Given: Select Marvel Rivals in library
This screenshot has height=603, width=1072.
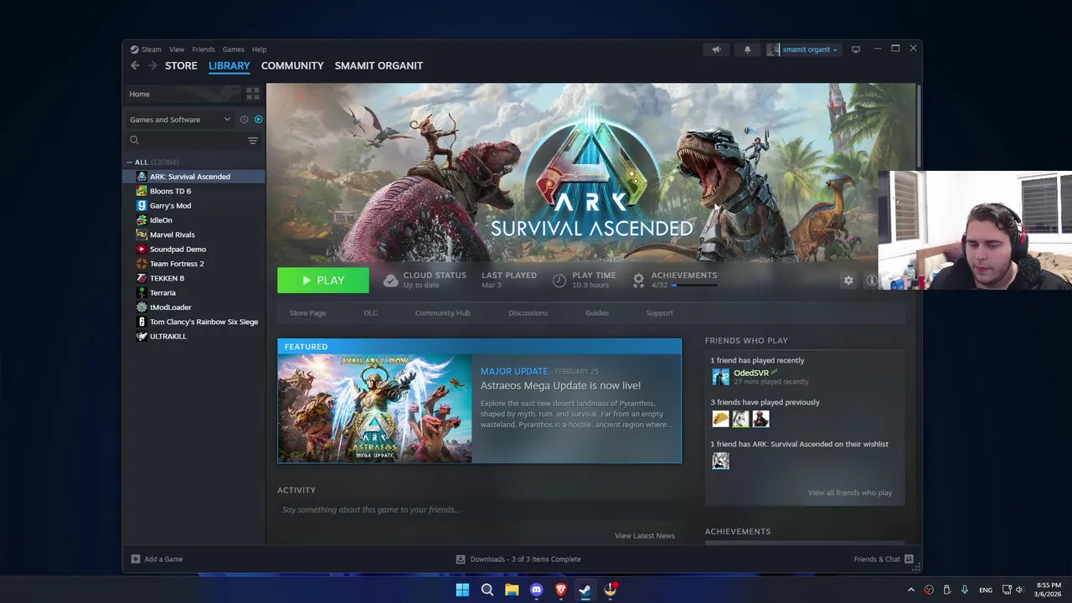Looking at the screenshot, I should (193, 234).
